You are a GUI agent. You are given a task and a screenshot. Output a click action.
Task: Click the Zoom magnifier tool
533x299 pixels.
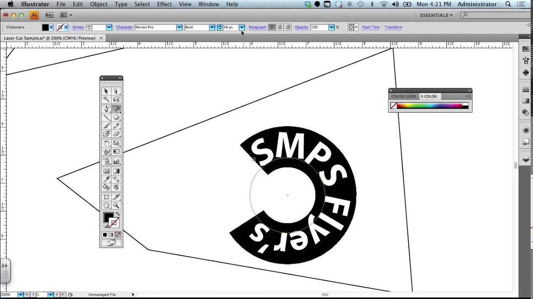click(x=116, y=206)
